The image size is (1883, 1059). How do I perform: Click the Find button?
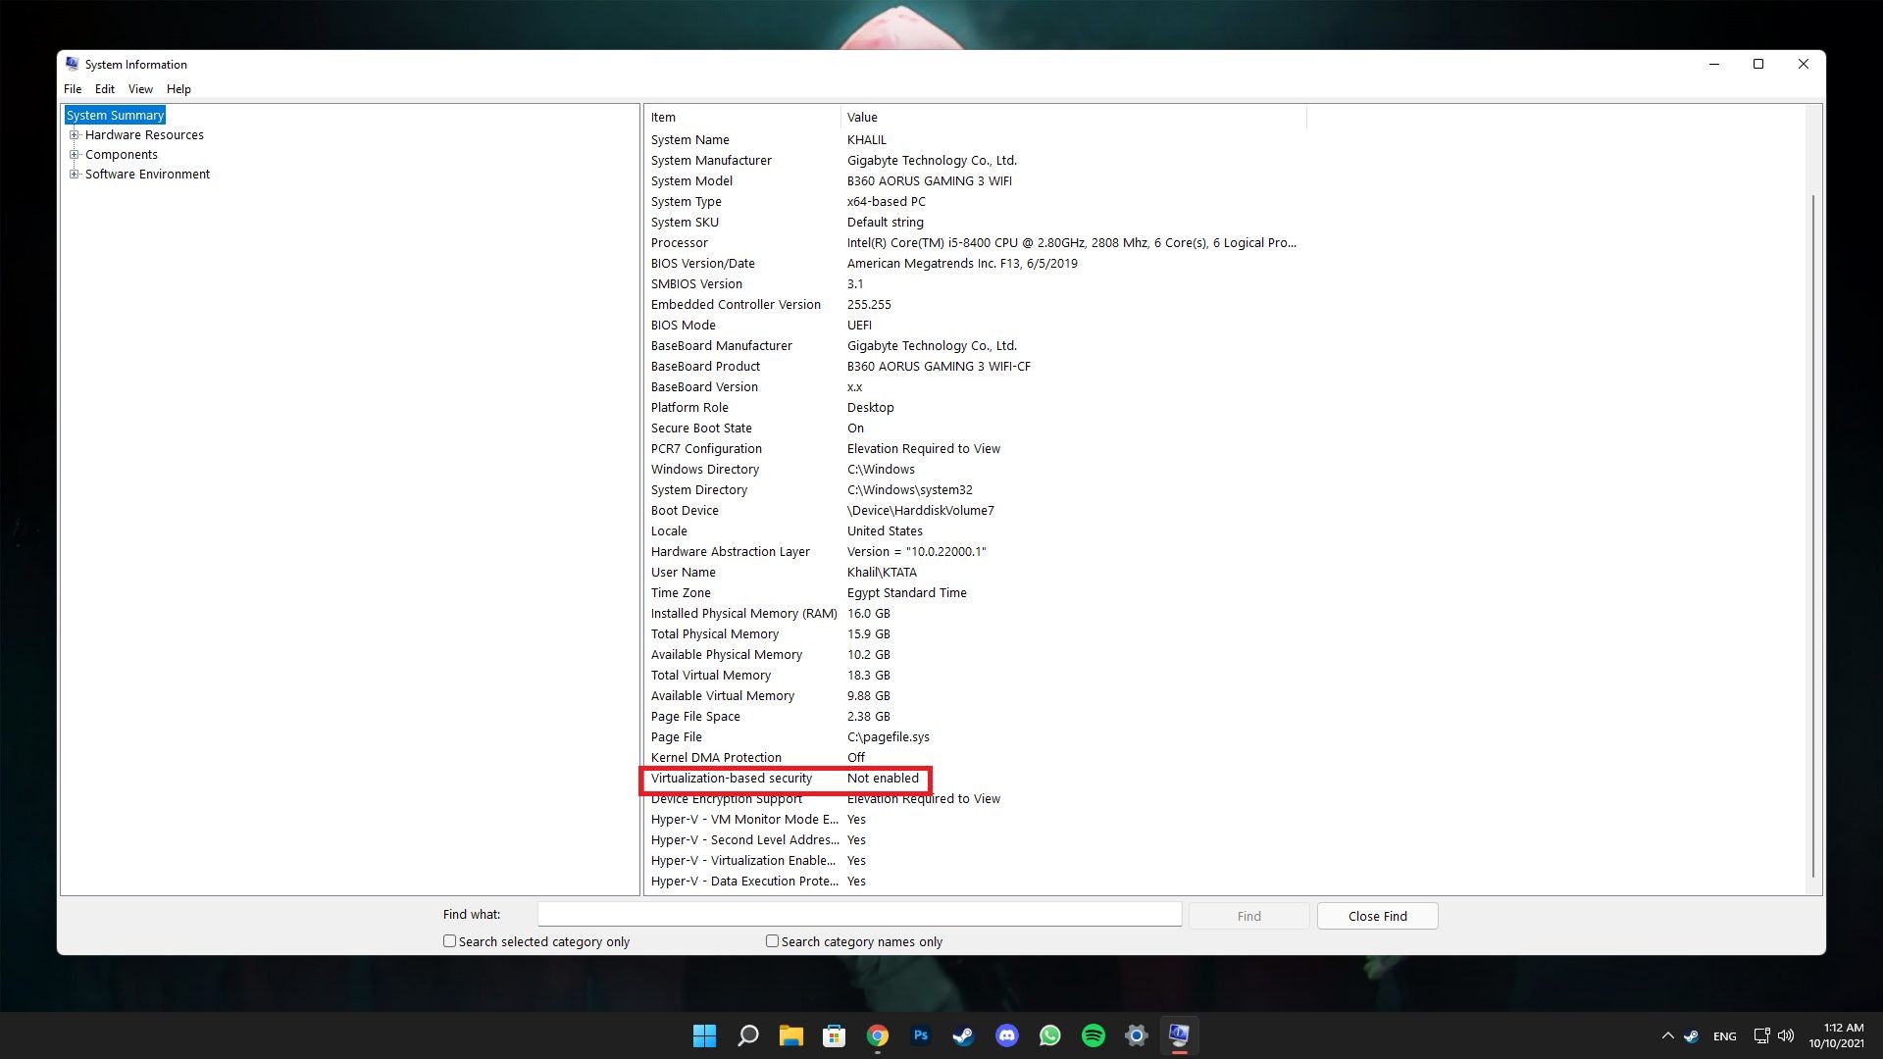pyautogui.click(x=1248, y=916)
